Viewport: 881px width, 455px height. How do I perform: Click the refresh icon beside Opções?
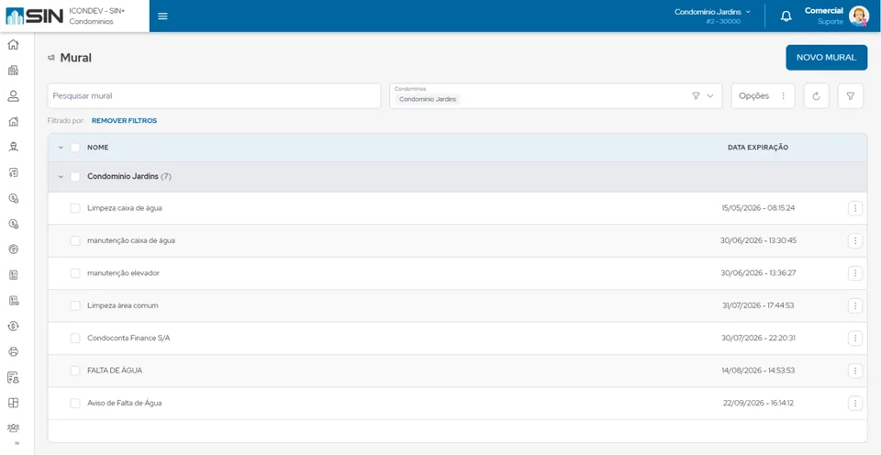(x=817, y=96)
